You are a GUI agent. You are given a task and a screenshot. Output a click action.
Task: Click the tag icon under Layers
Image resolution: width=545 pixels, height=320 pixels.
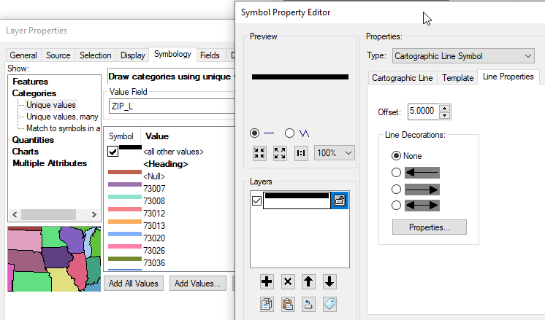point(329,305)
